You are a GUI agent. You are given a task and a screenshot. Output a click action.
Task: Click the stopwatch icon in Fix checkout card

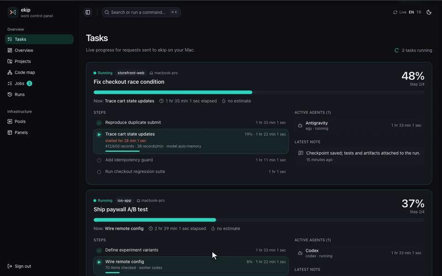click(x=224, y=101)
